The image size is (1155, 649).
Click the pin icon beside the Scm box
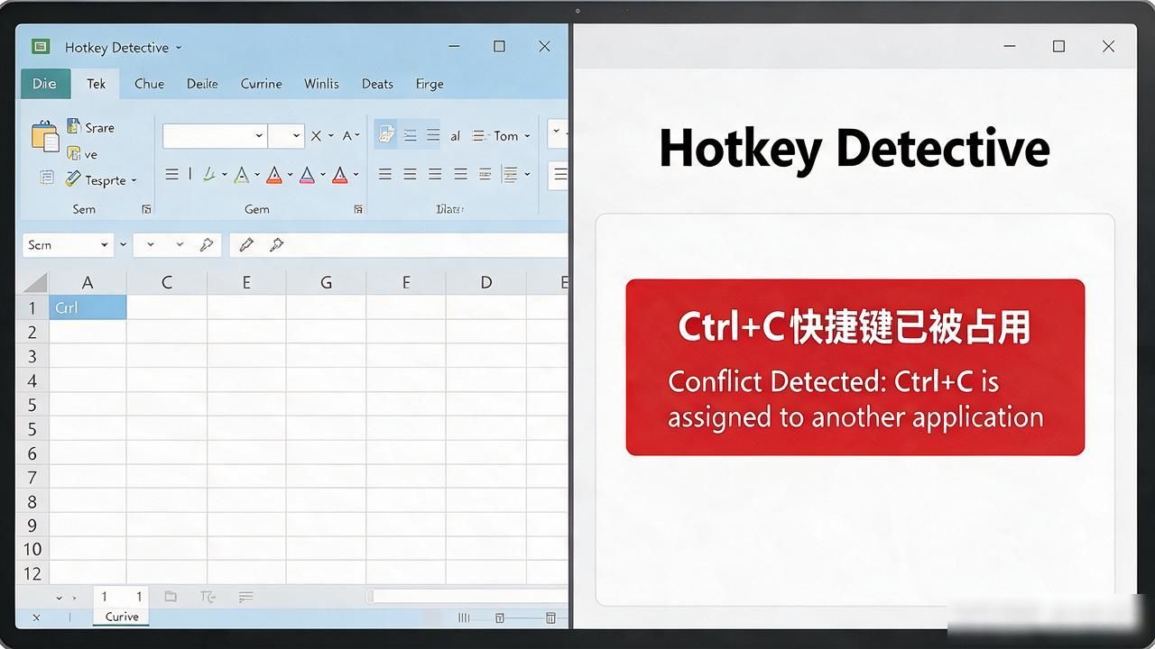pyautogui.click(x=207, y=244)
